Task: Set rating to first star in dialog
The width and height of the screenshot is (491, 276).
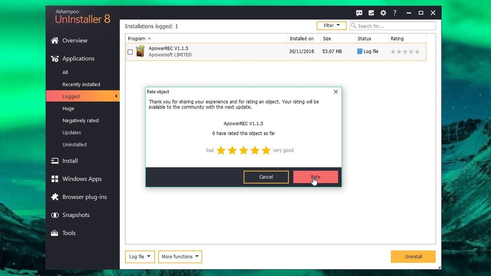Action: click(221, 150)
